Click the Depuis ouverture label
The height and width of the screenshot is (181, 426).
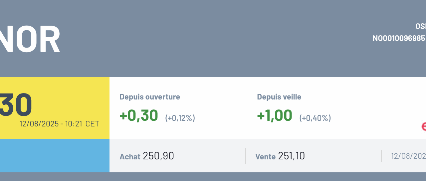tap(150, 97)
